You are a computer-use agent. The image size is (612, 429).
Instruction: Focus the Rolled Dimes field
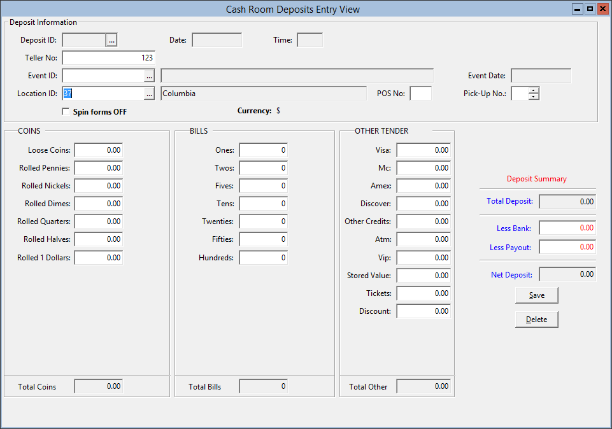(x=98, y=204)
